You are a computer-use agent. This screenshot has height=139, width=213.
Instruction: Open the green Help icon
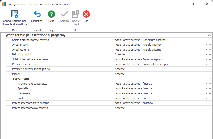point(51,14)
